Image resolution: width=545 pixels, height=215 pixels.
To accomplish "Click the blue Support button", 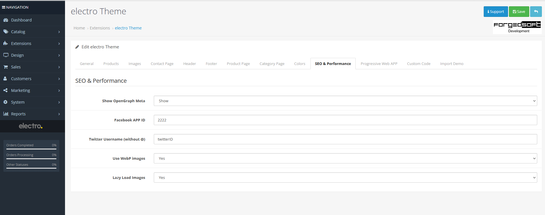I will (496, 12).
